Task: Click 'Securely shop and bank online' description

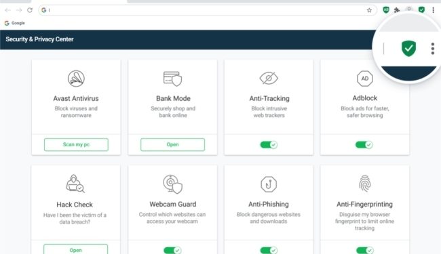Action: coord(173,112)
